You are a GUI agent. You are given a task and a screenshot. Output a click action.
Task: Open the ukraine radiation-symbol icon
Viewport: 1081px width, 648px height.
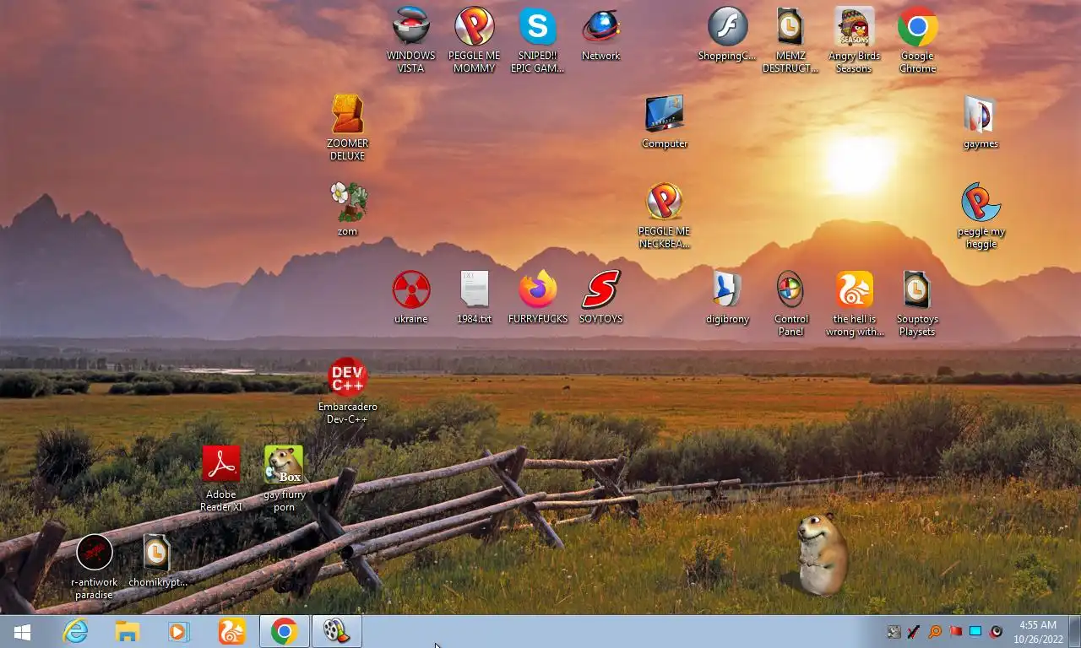[410, 297]
